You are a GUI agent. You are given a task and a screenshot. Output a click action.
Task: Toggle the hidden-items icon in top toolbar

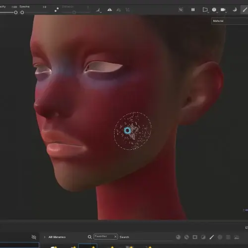181,10
